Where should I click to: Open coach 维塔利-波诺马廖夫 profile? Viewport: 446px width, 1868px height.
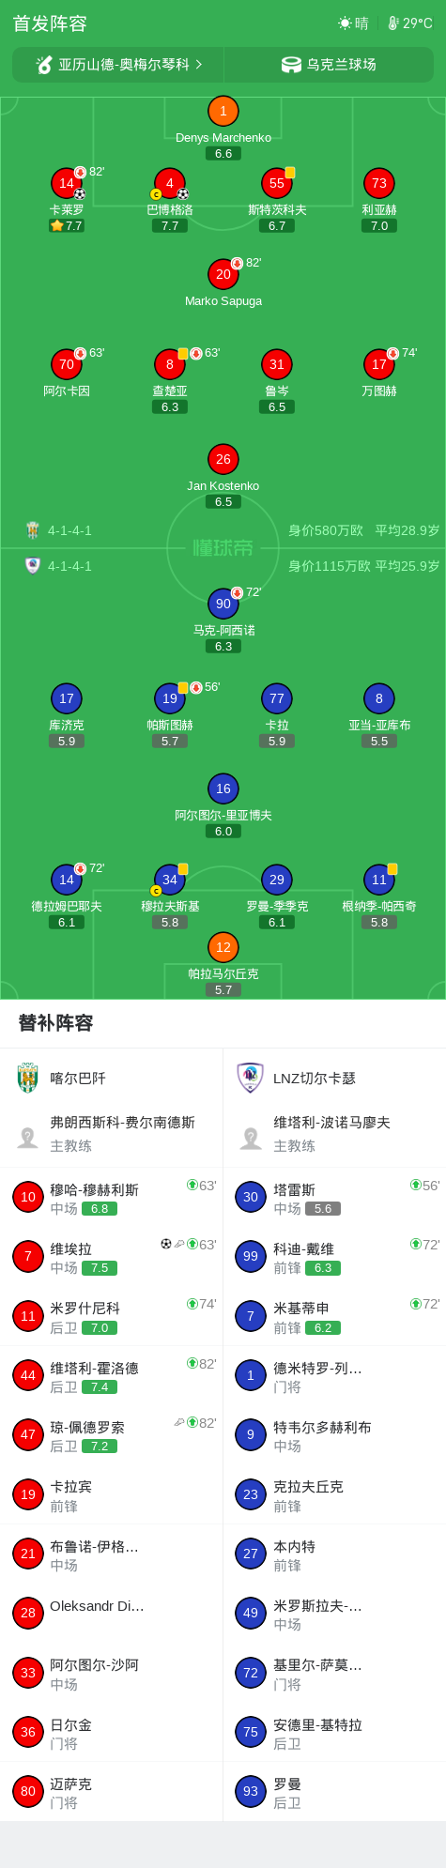point(334,1133)
